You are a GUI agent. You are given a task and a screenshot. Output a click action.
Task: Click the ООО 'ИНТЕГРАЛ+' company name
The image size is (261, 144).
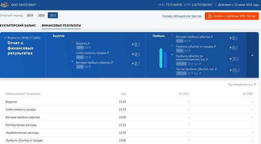[24, 5]
